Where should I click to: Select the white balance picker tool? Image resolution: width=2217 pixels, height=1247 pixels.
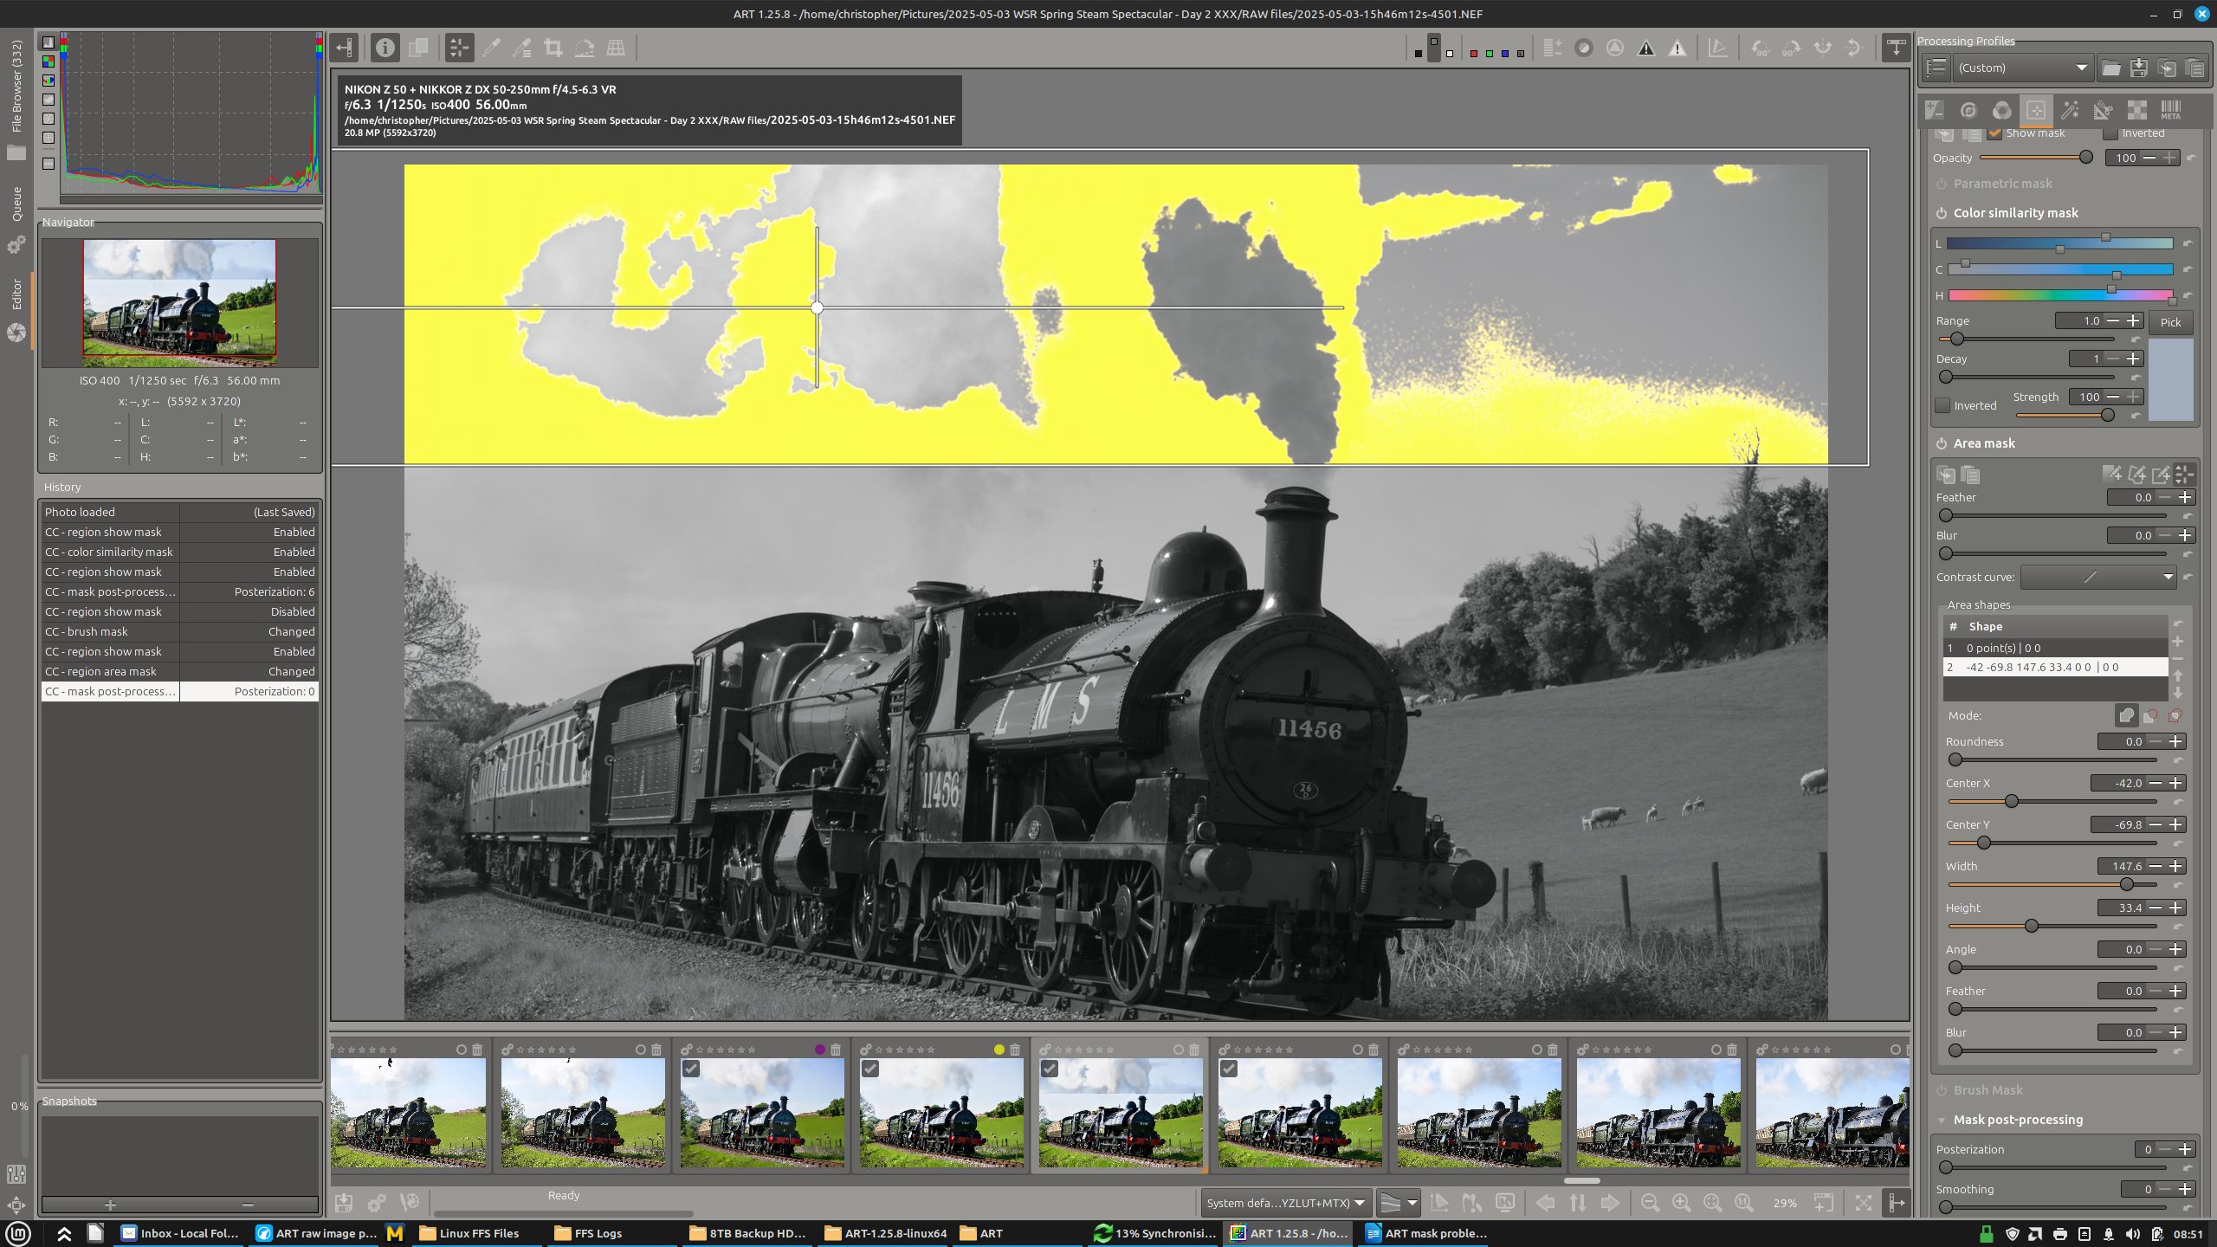(491, 48)
